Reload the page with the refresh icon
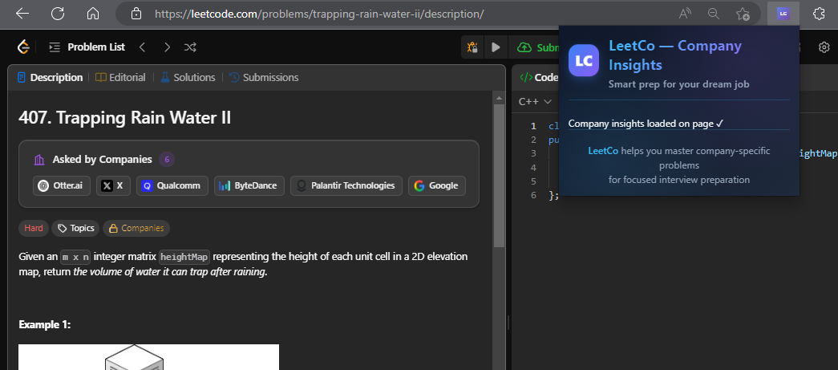838x370 pixels. pos(58,14)
